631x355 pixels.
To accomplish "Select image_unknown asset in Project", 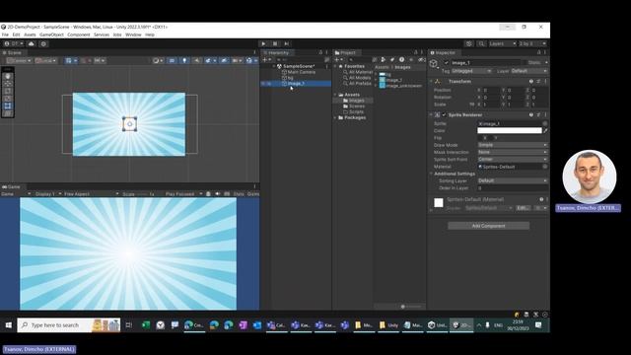I will pos(403,86).
